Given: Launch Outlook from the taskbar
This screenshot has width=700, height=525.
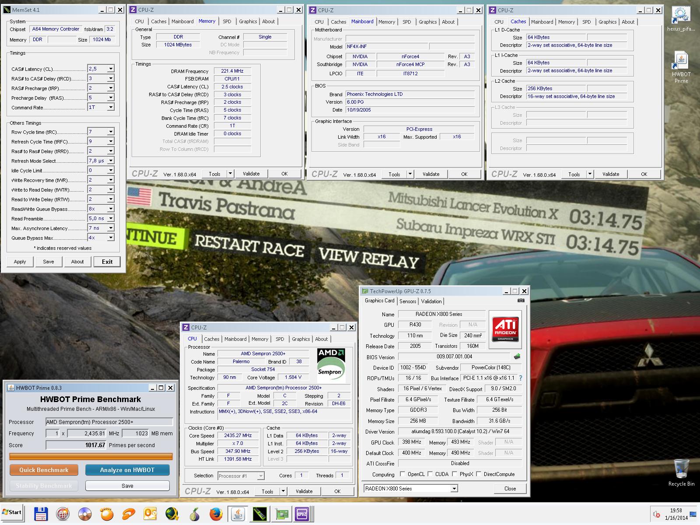Looking at the screenshot, I should pos(150,514).
